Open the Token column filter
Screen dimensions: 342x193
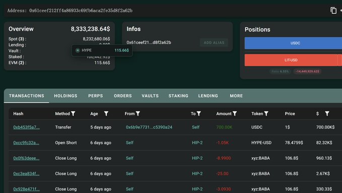click(x=266, y=113)
